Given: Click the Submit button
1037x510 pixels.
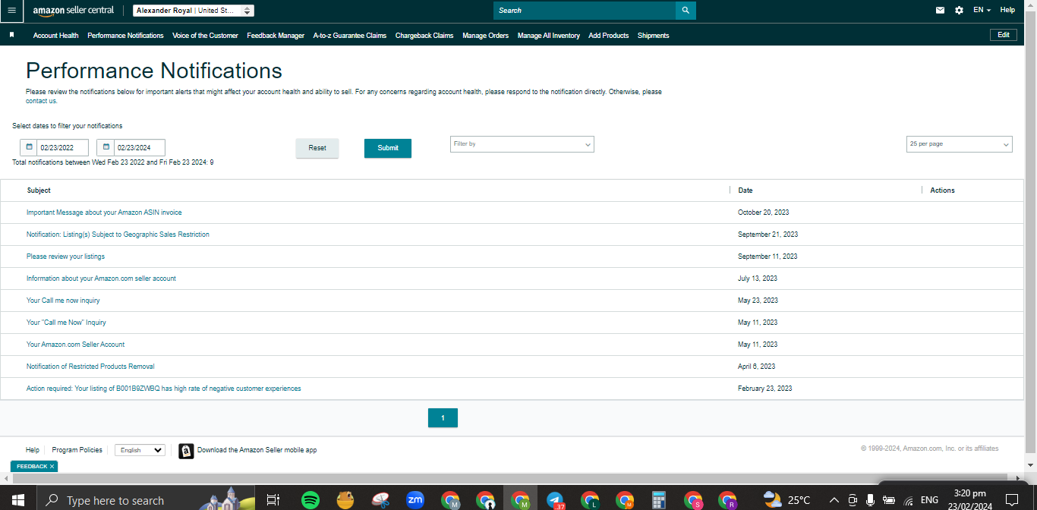Looking at the screenshot, I should (x=388, y=148).
